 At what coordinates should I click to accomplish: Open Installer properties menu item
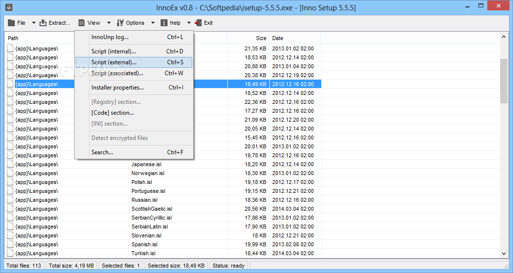point(134,88)
